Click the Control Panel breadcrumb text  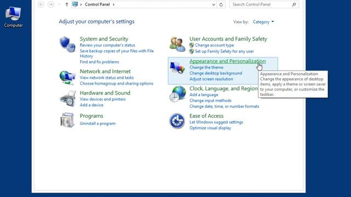(97, 4)
